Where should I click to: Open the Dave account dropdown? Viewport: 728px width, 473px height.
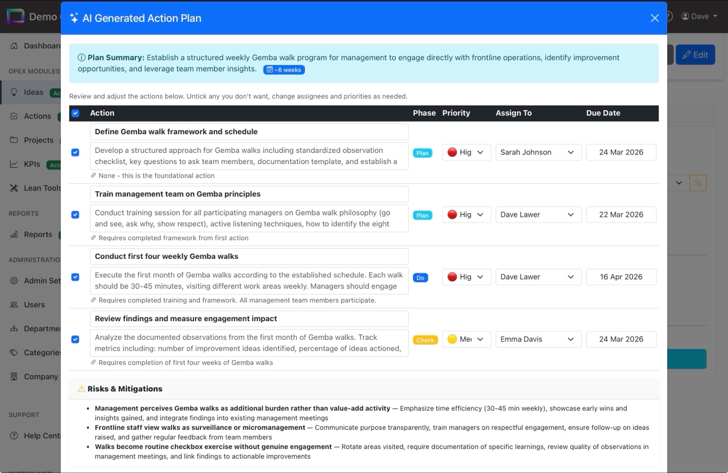pyautogui.click(x=700, y=16)
